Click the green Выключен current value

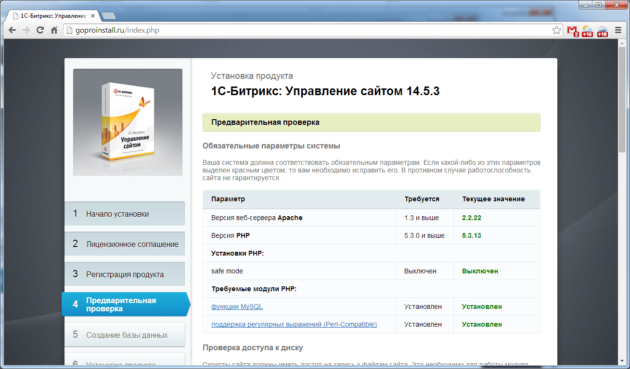480,271
